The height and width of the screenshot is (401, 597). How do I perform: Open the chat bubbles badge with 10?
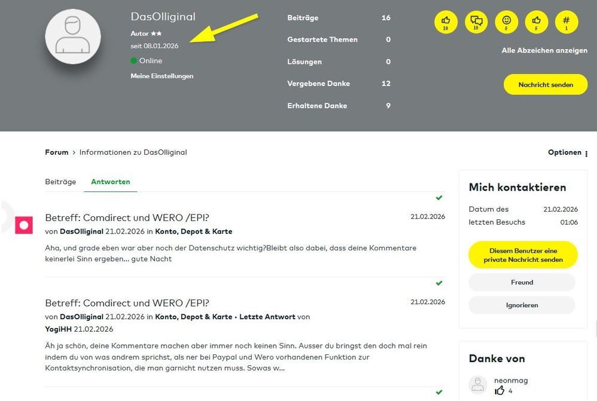(x=476, y=22)
